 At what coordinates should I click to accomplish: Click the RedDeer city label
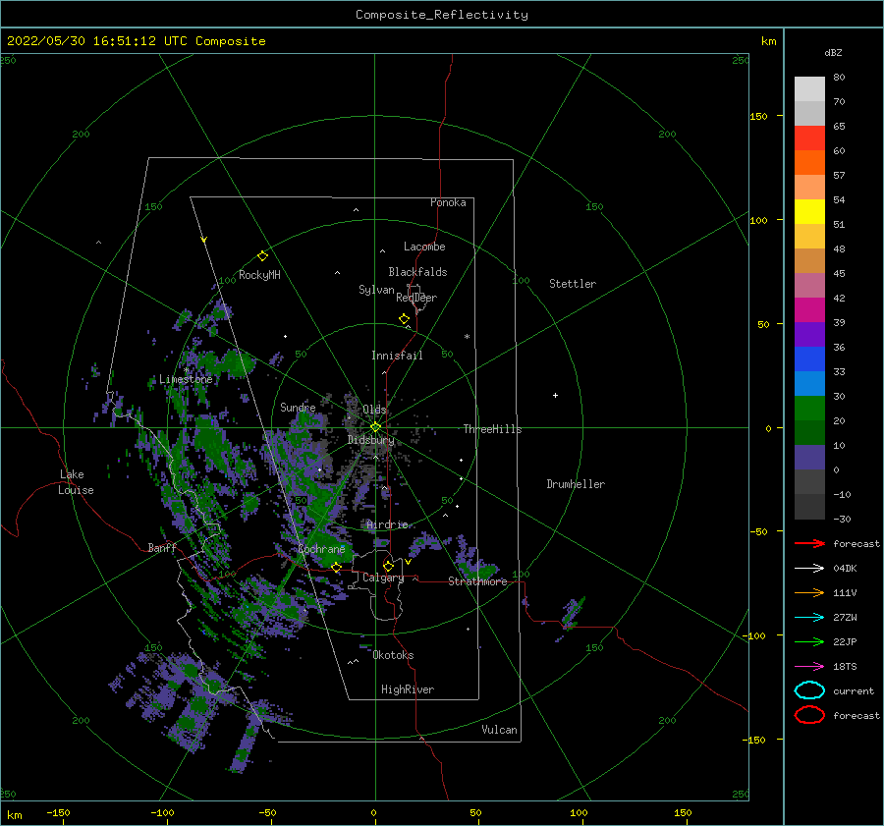(416, 298)
